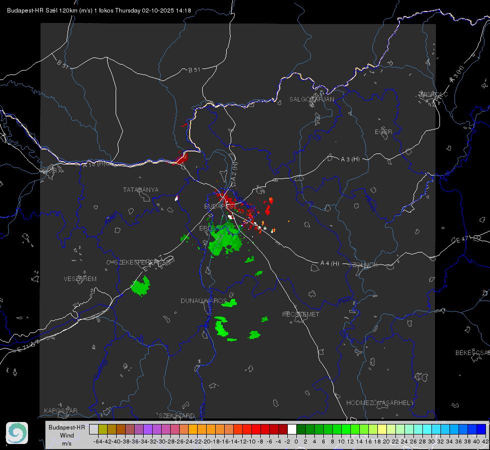Screen dimensions: 490x450
Task: Click the yellow swatch near 18 m/s
Action: 382,429
